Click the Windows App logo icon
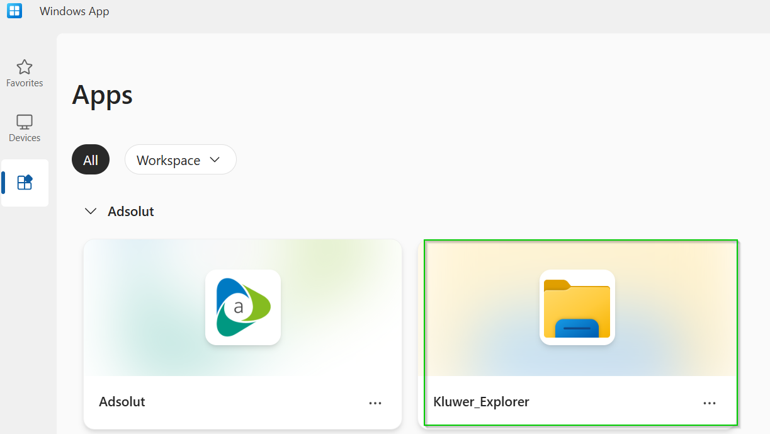The image size is (770, 434). (x=14, y=11)
